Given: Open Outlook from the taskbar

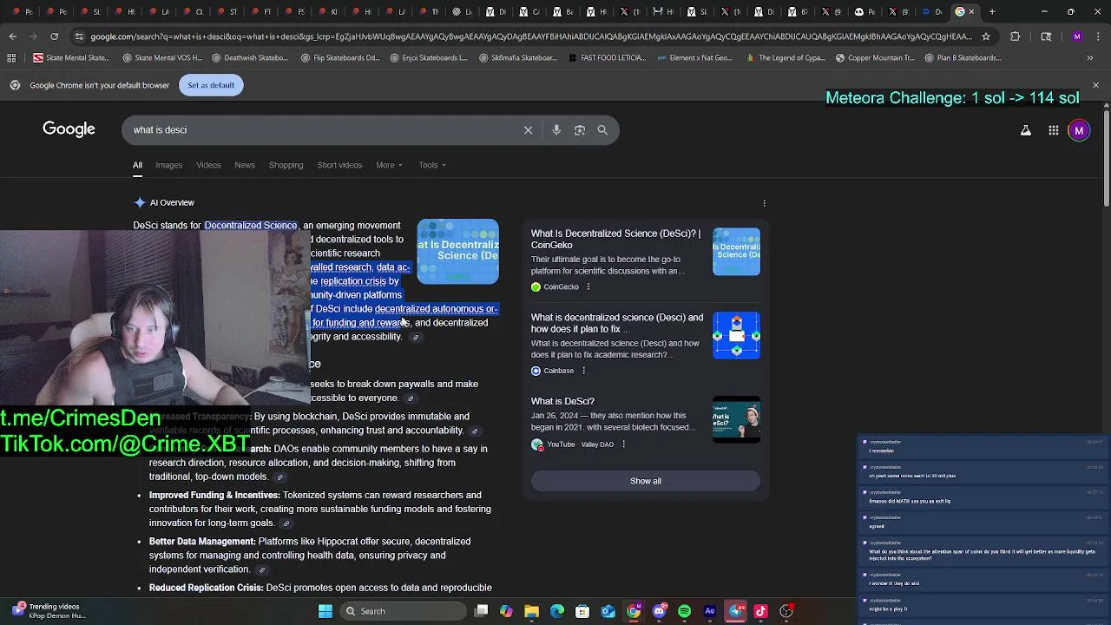Looking at the screenshot, I should 608,611.
